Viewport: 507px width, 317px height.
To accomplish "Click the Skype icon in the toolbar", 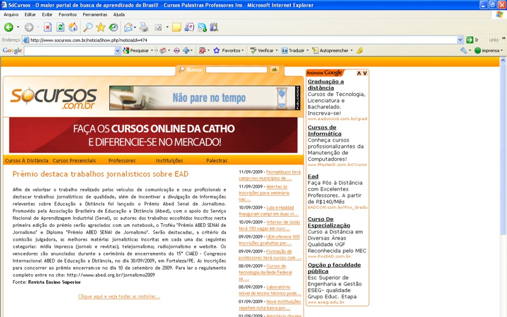I will pos(202,27).
